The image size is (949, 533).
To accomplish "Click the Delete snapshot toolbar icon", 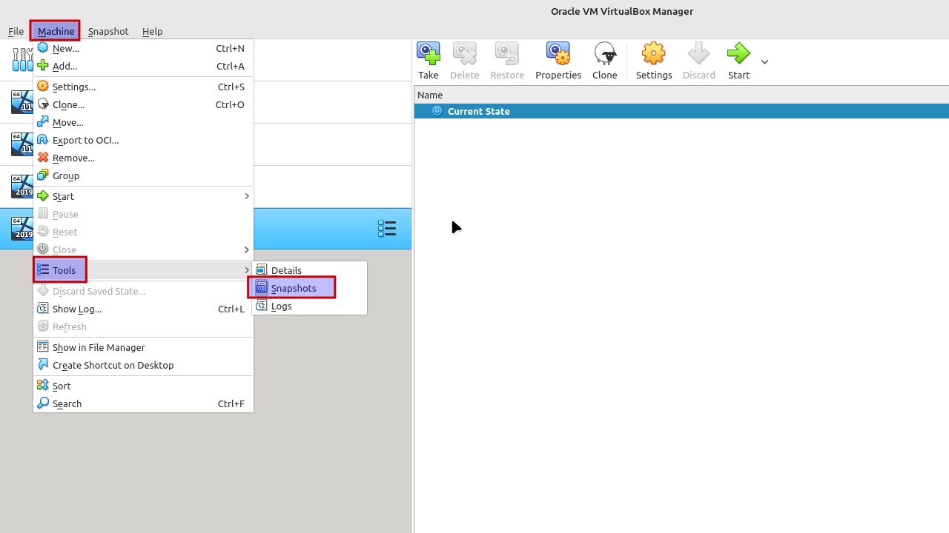I will pyautogui.click(x=464, y=53).
